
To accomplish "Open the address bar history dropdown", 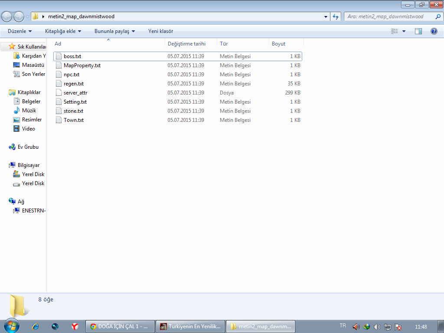I will pos(326,17).
